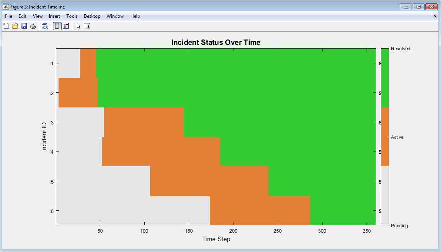
Task: Click the dock figure arrow at menu bar right
Action: coord(435,16)
